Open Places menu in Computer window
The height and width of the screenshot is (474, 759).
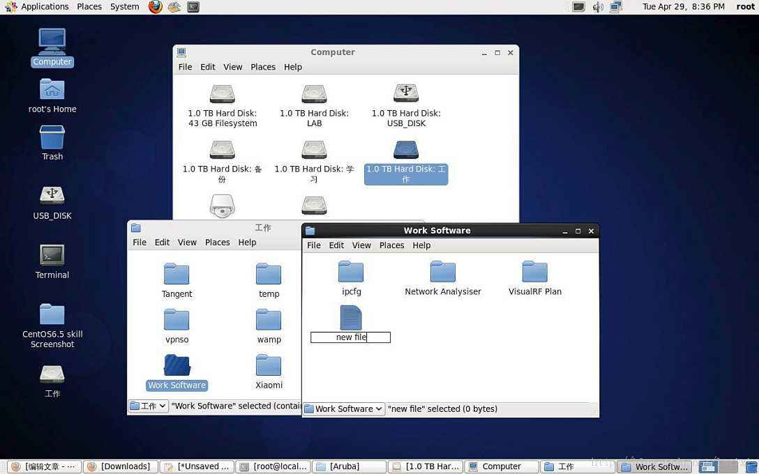(263, 67)
